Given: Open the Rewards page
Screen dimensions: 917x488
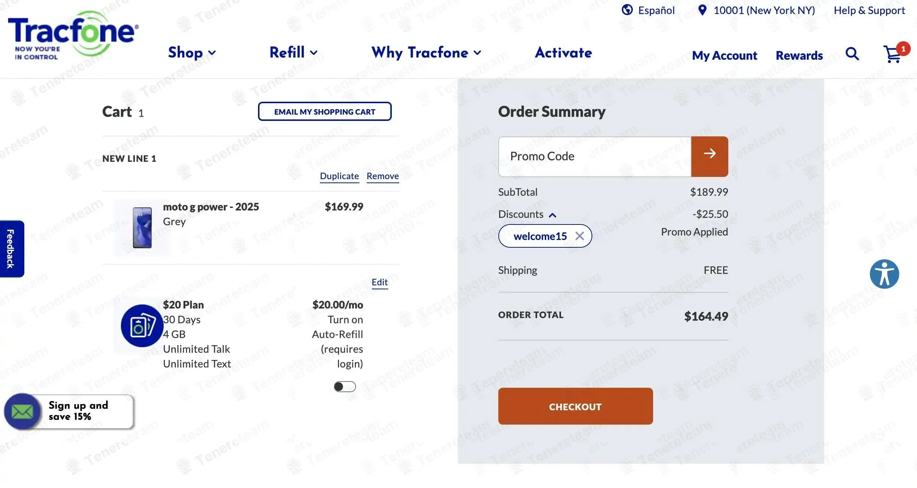Looking at the screenshot, I should [x=799, y=55].
